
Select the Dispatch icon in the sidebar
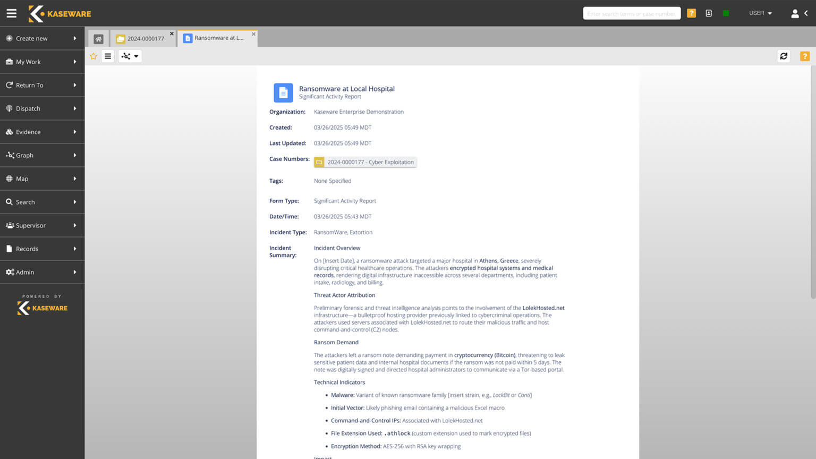pos(9,108)
